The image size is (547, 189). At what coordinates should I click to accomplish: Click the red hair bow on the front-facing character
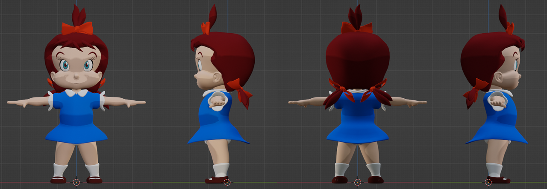77,29
